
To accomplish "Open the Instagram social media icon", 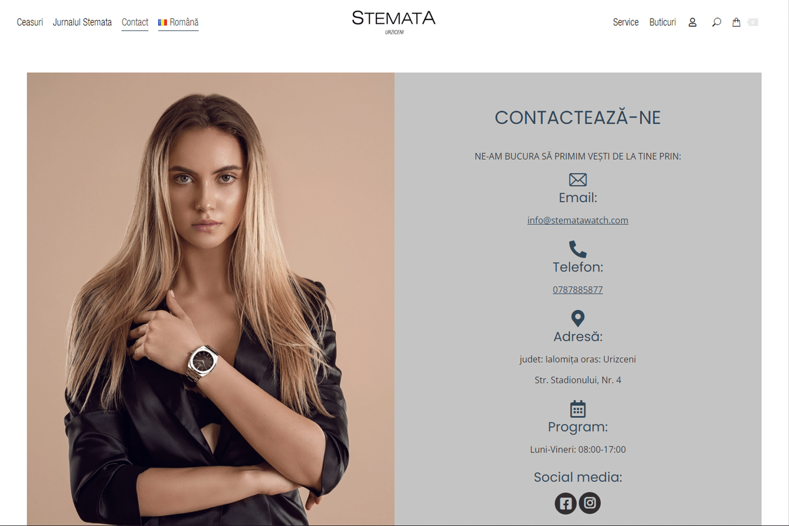I will tap(590, 503).
